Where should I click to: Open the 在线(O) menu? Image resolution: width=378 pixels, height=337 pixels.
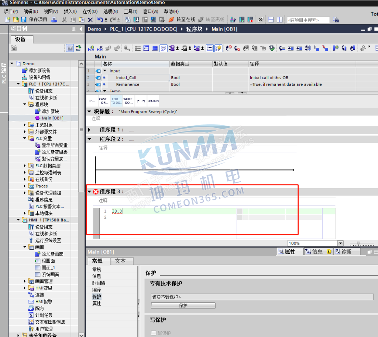[90, 11]
